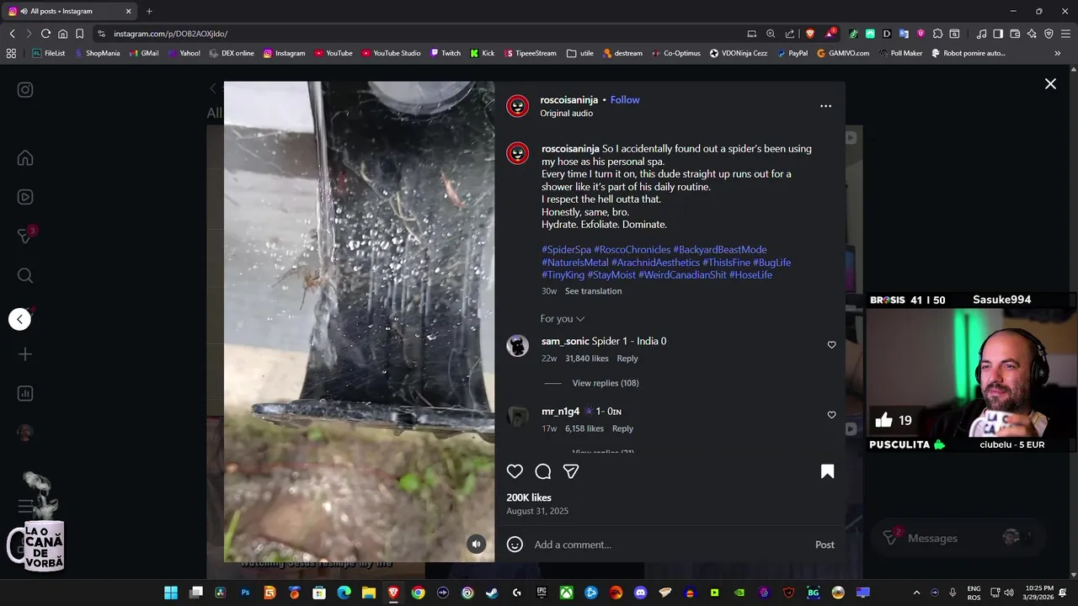Viewport: 1078px width, 606px height.
Task: Focus the Add a comment field
Action: pos(670,545)
